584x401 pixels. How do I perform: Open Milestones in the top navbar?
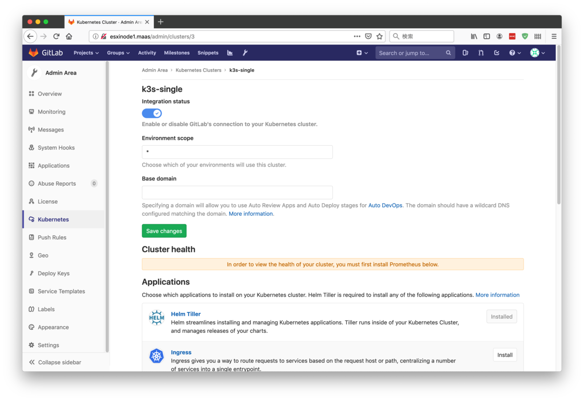[x=177, y=53]
